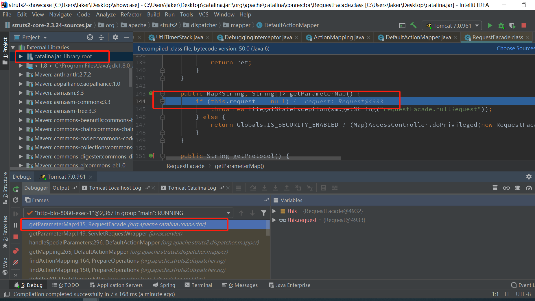
Task: Select handleSpecialParameters:296 stack frame
Action: 144,242
